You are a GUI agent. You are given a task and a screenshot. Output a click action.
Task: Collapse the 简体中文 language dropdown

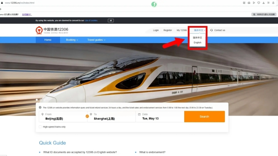click(x=199, y=30)
